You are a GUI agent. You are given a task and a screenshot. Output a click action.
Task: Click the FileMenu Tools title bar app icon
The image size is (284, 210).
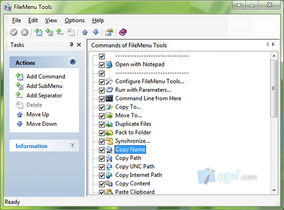tap(7, 7)
